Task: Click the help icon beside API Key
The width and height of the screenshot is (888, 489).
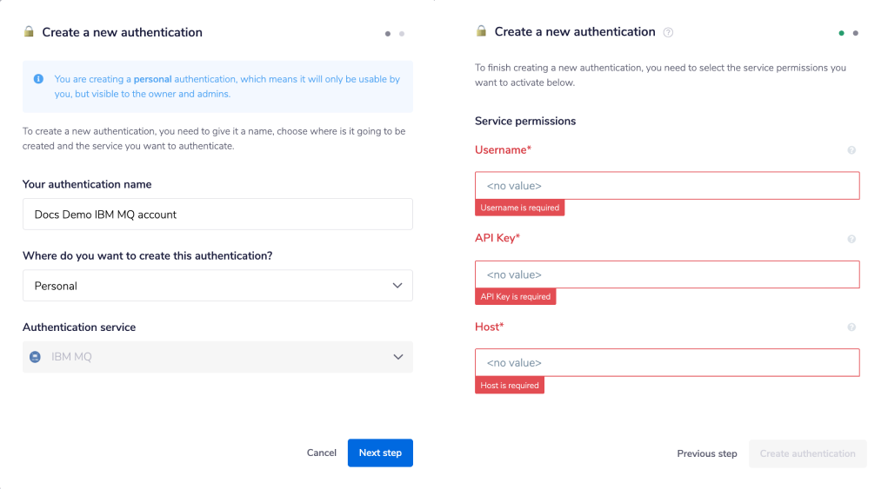Action: click(x=851, y=239)
